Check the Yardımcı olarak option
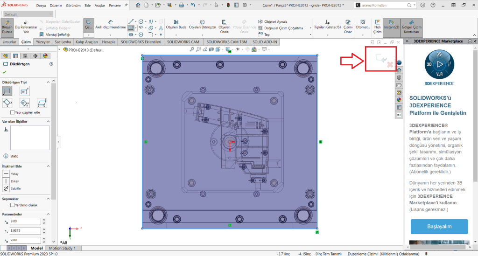The image size is (478, 256). pyautogui.click(x=12, y=205)
